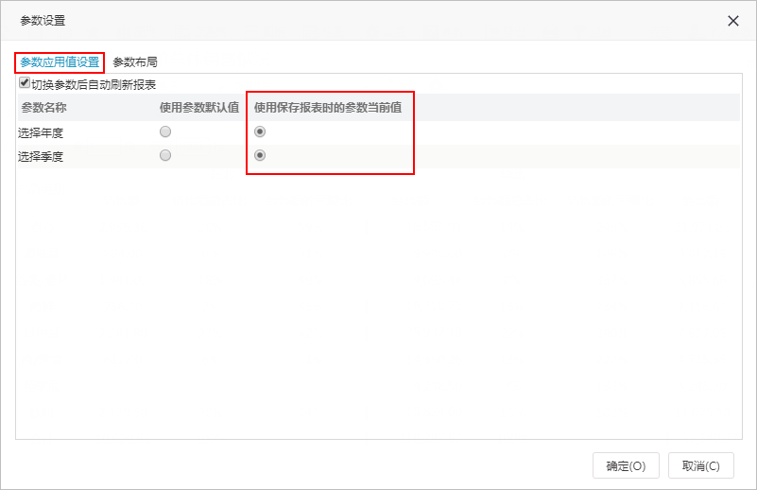Select 使用参数默认值 for 选择季度
This screenshot has width=757, height=490.
(165, 155)
